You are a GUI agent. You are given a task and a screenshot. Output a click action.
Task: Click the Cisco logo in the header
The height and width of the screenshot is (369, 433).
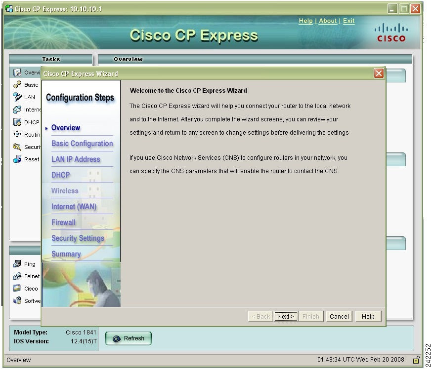[391, 34]
